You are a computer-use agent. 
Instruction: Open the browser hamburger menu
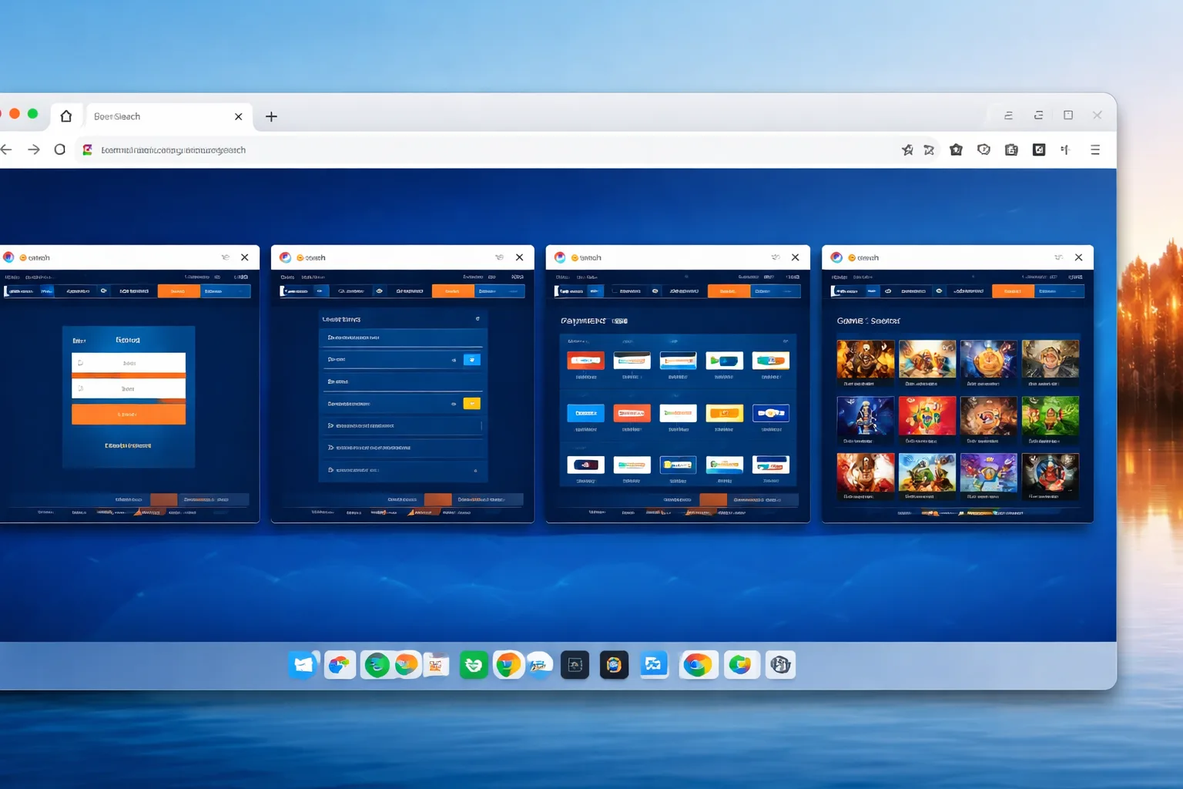pos(1095,149)
